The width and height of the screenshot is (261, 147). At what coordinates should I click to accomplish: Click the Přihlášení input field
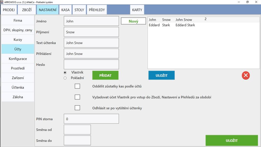click(x=92, y=54)
